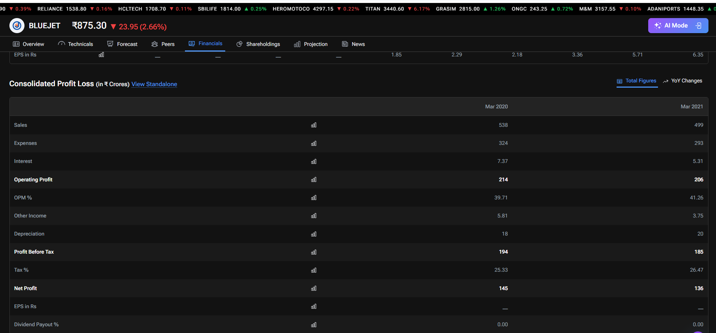
Task: Open the Shareholdings tab
Action: pos(258,44)
